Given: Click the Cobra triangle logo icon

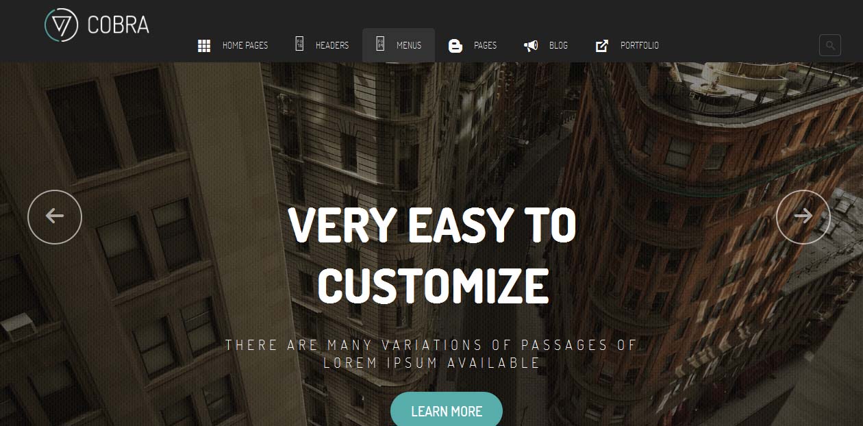Looking at the screenshot, I should coord(61,25).
